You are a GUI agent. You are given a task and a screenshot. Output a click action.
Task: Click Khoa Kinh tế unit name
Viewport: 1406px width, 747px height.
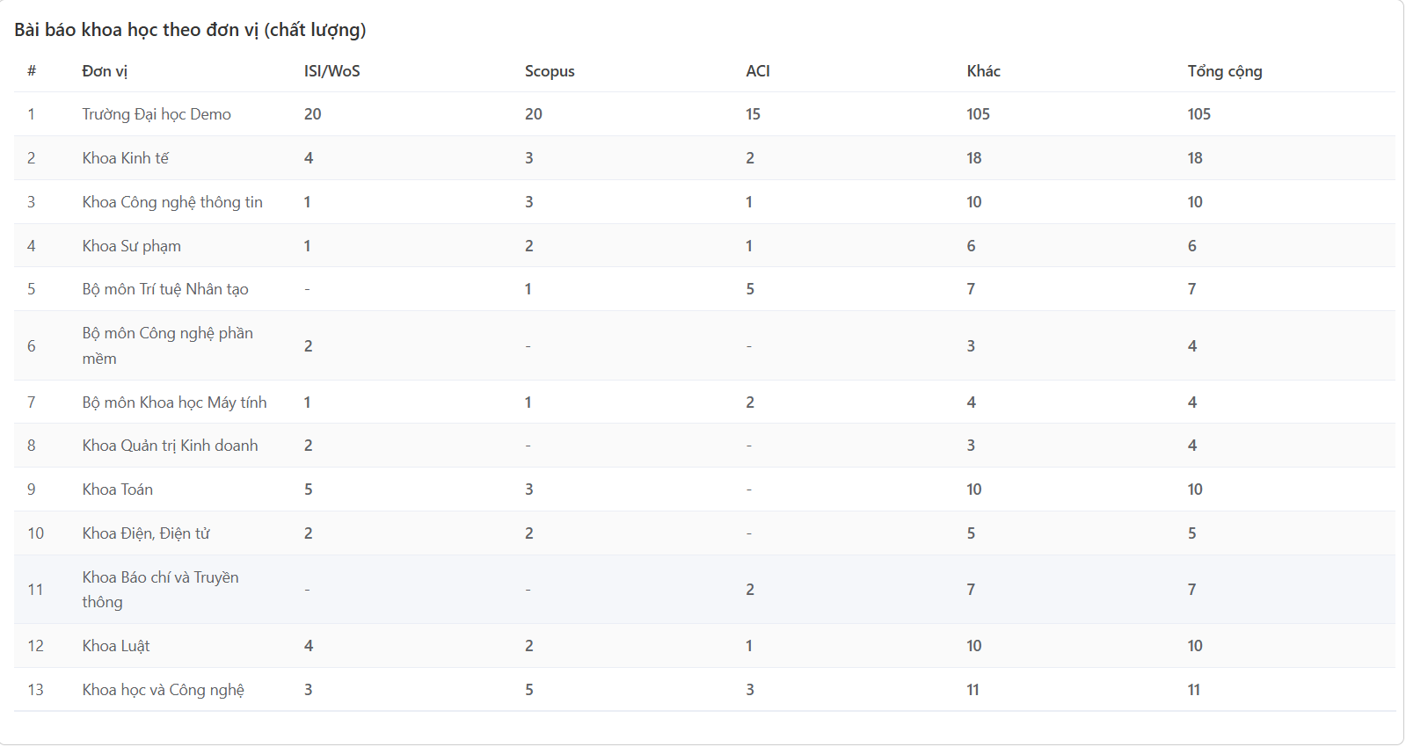coord(126,158)
